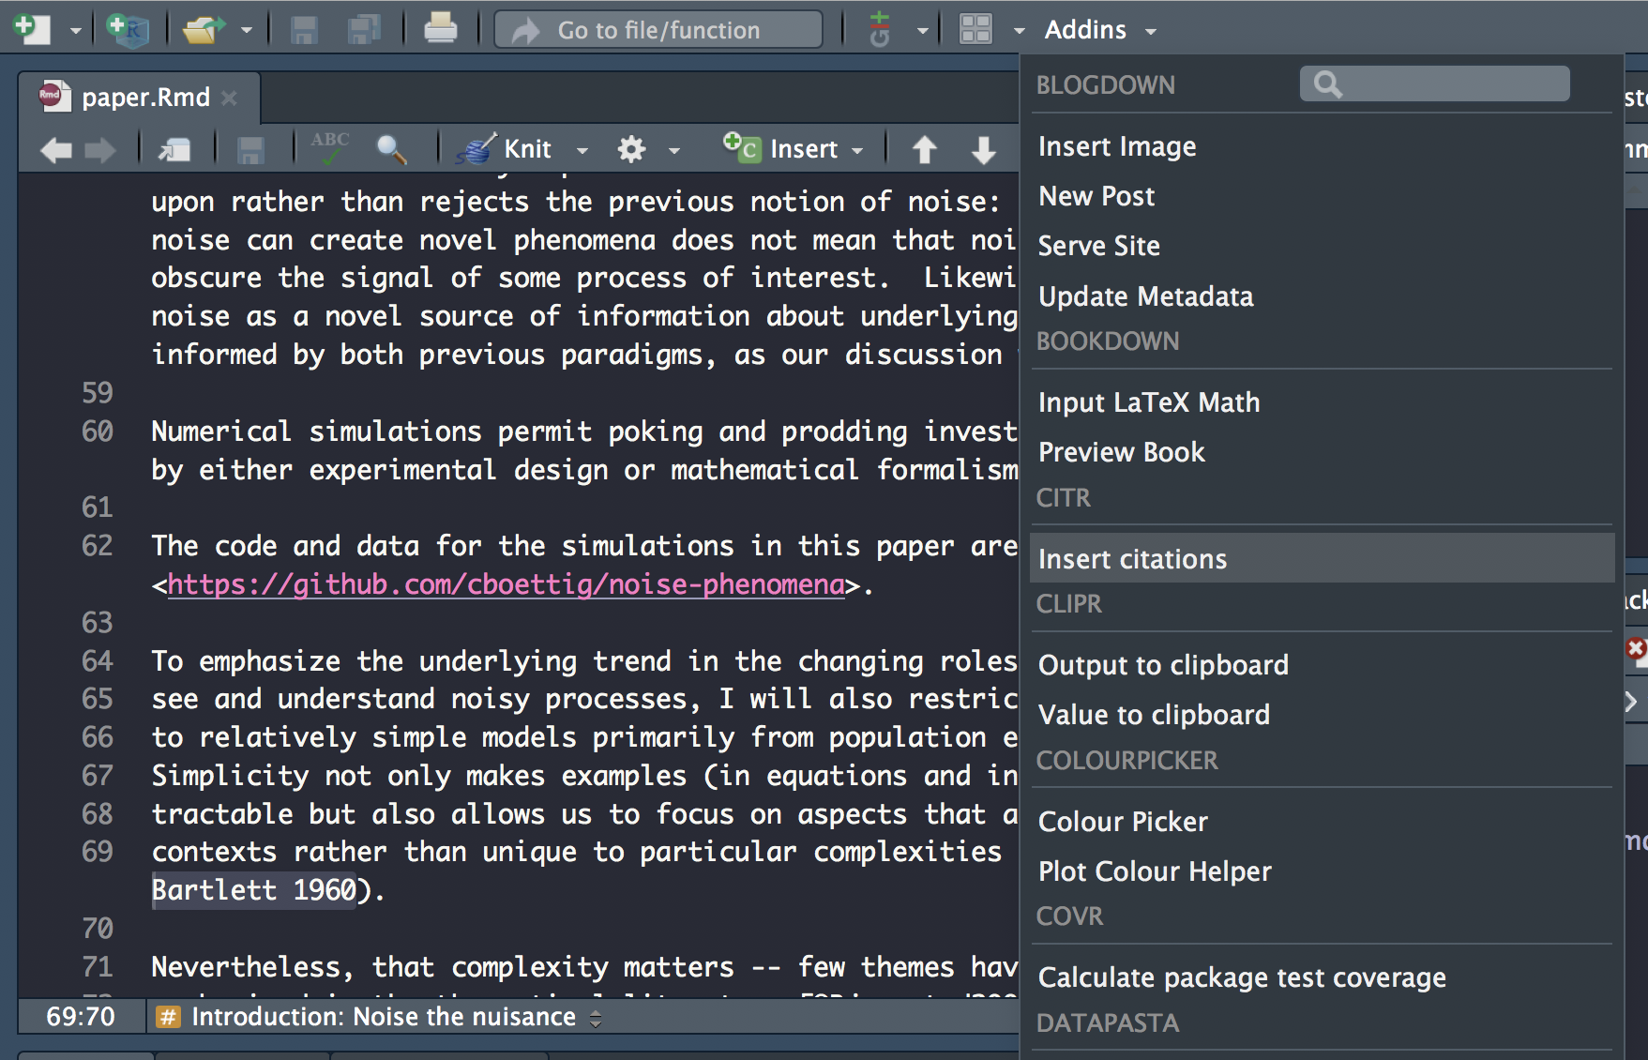Image resolution: width=1648 pixels, height=1060 pixels.
Task: Click the Find/Replace magnifier icon
Action: 391,148
